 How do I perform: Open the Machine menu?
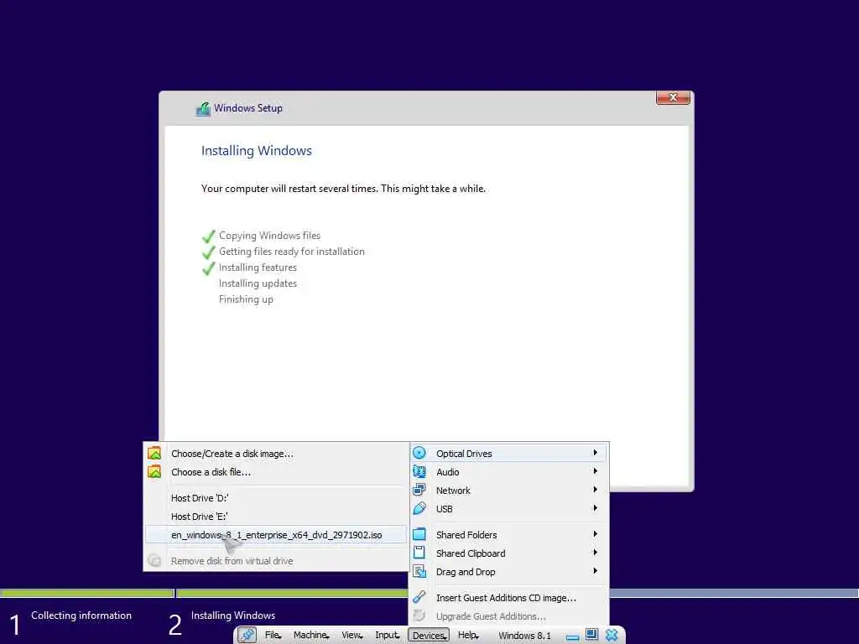pos(311,636)
